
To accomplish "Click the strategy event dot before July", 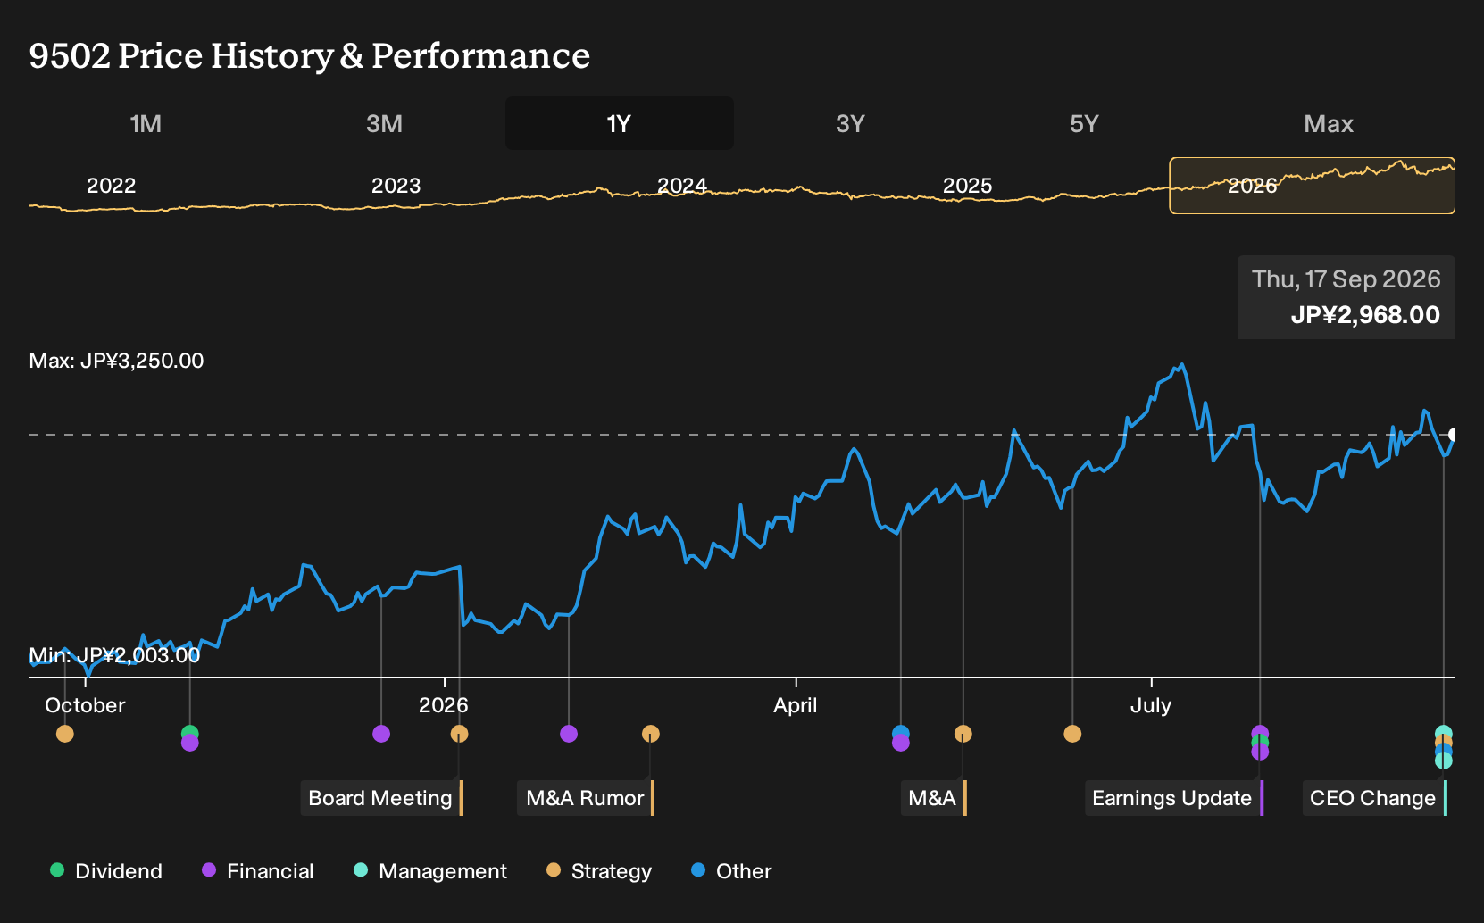I will tap(1072, 734).
